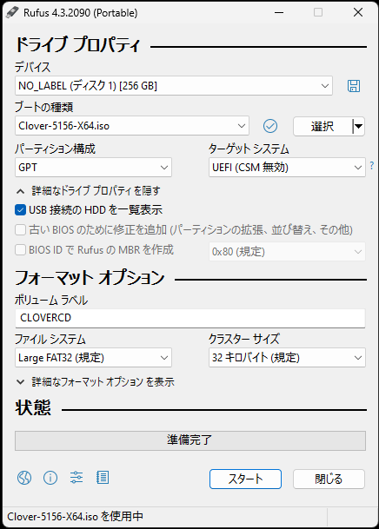Uncheck USB 接続の HDD を一覧表示 checkbox
This screenshot has height=529, width=379.
20,210
